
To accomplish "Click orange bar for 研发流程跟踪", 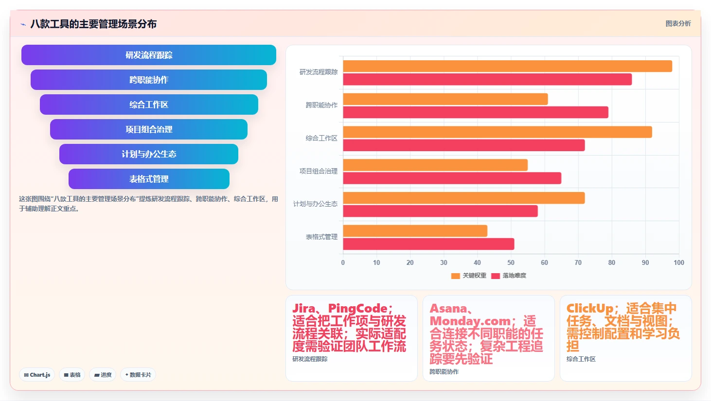I will (x=508, y=66).
